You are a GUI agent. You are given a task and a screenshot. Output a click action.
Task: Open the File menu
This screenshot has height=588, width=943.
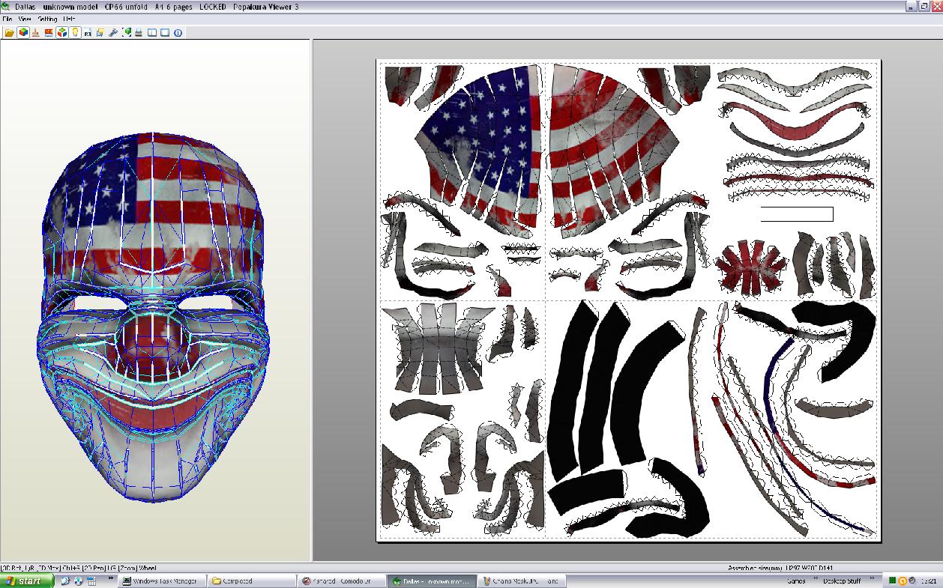(7, 19)
